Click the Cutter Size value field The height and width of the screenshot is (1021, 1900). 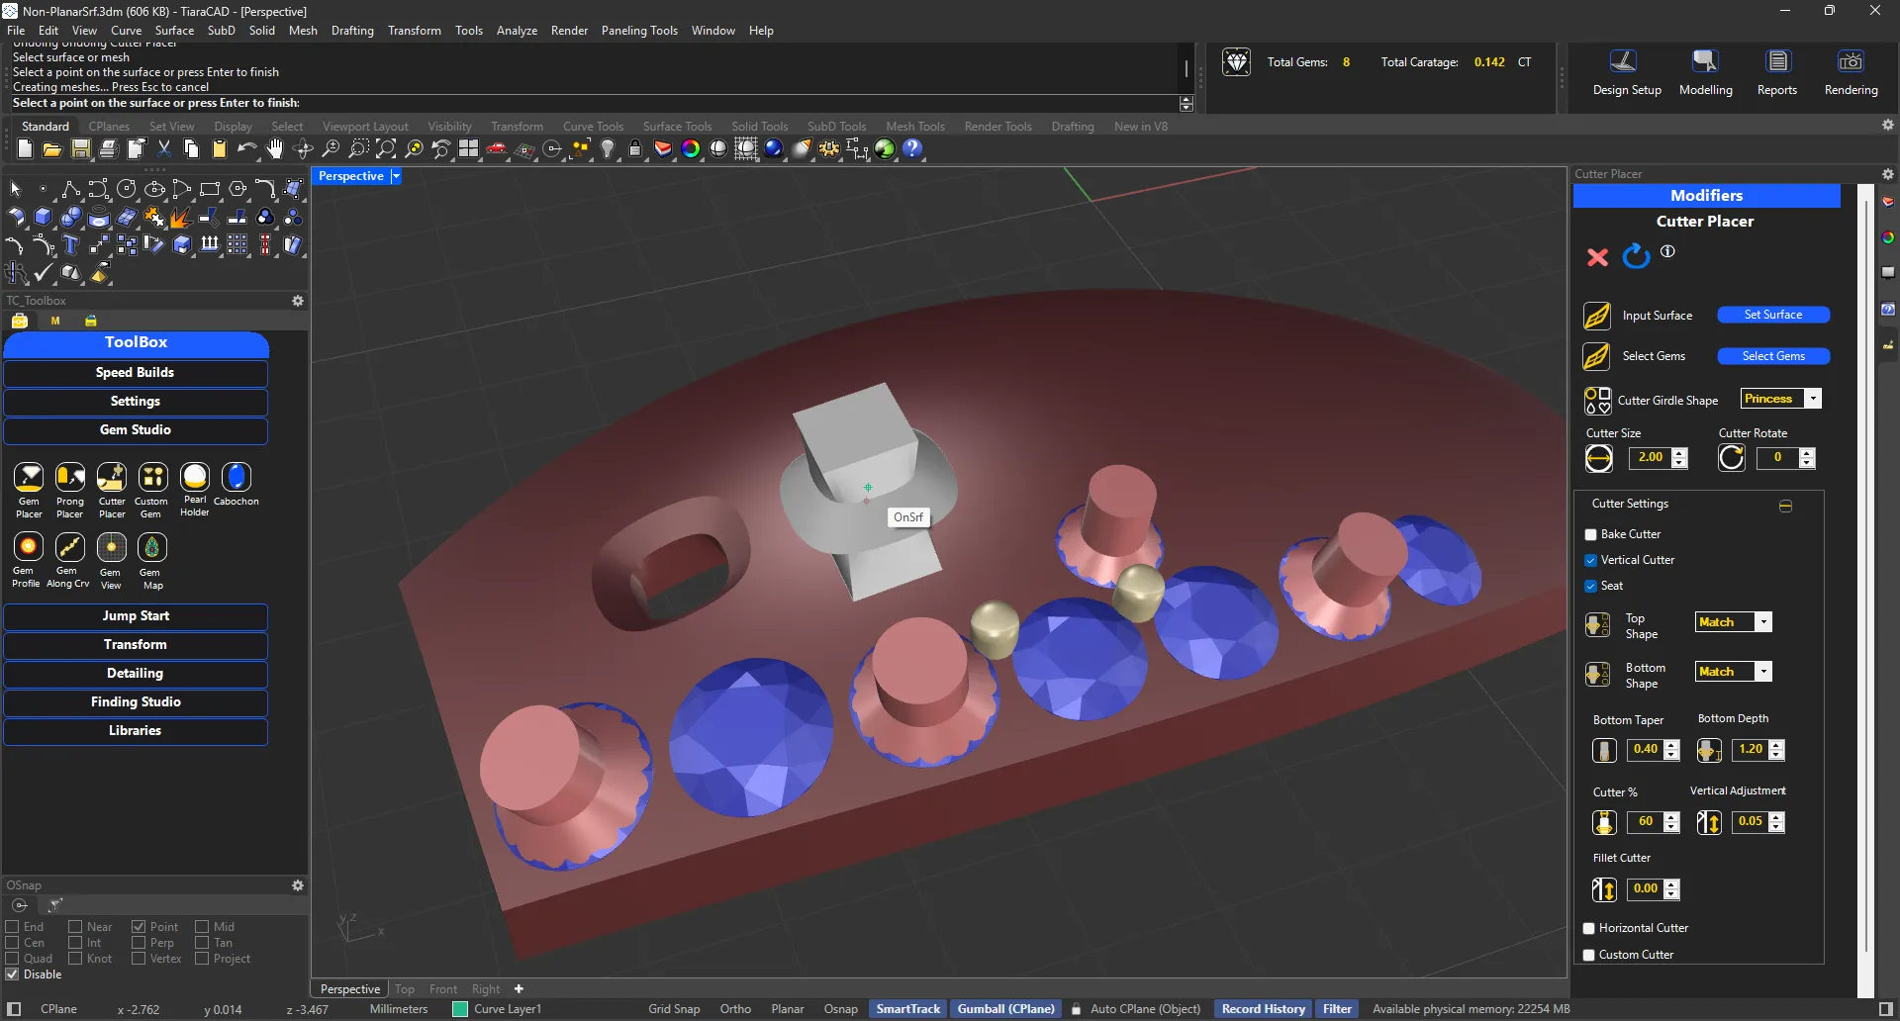1650,457
